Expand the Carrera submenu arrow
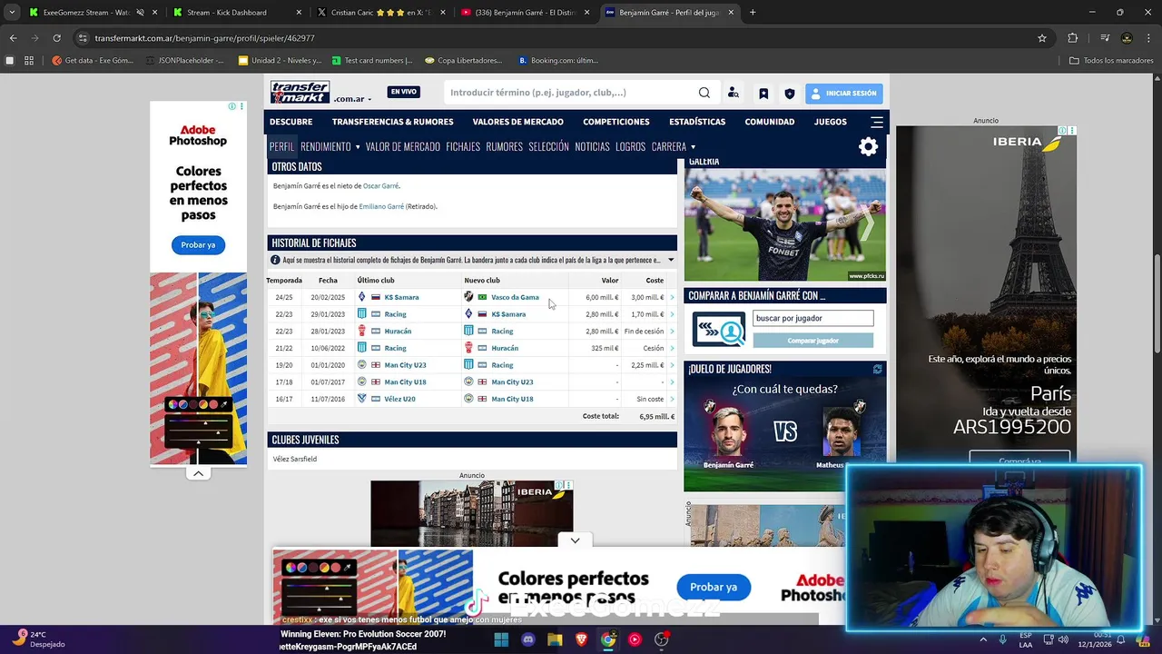Screen dimensions: 1162x654 coord(694,147)
